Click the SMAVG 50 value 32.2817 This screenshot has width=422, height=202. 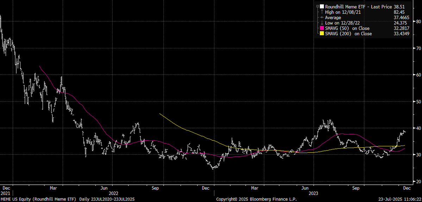(402, 28)
